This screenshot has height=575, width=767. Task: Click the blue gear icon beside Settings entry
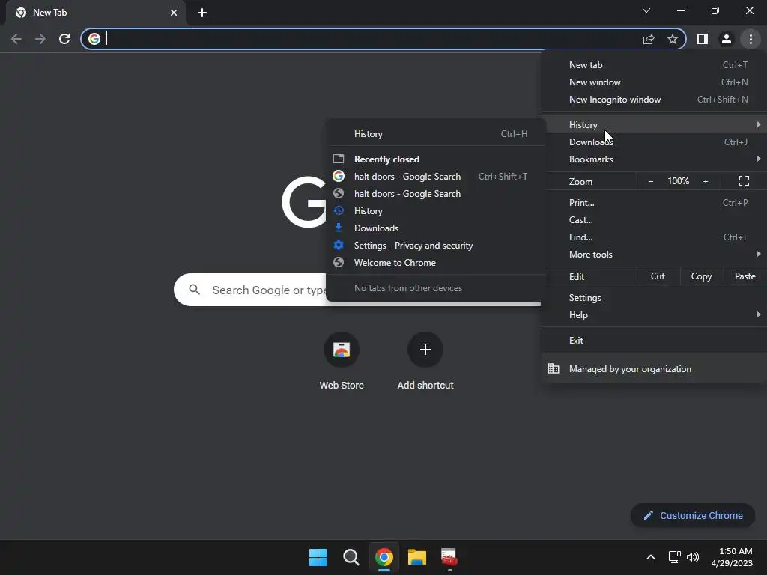(339, 245)
